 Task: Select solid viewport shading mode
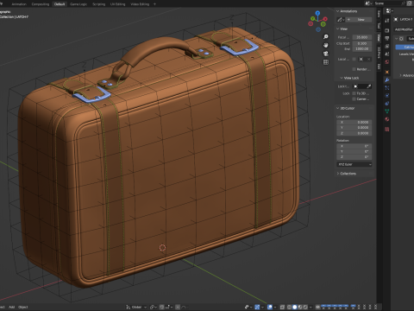click(294, 308)
